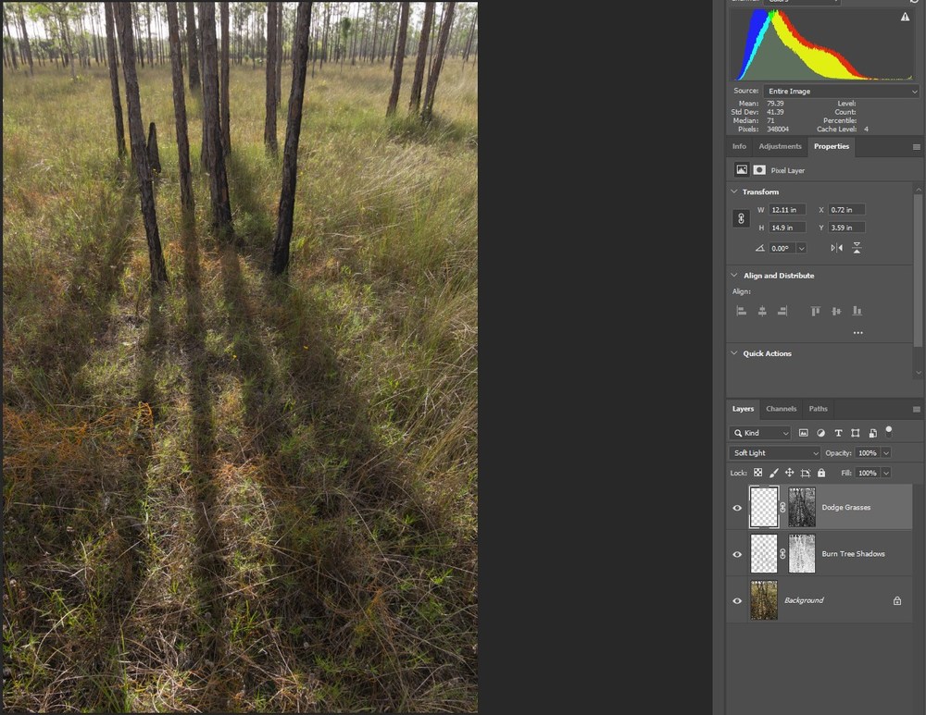
Task: Collapse the Transform section
Action: pos(734,191)
